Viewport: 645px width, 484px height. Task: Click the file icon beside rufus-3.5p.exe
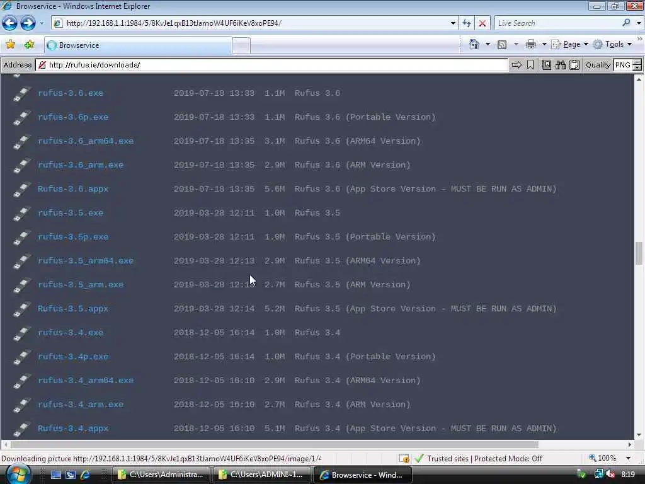click(x=22, y=238)
